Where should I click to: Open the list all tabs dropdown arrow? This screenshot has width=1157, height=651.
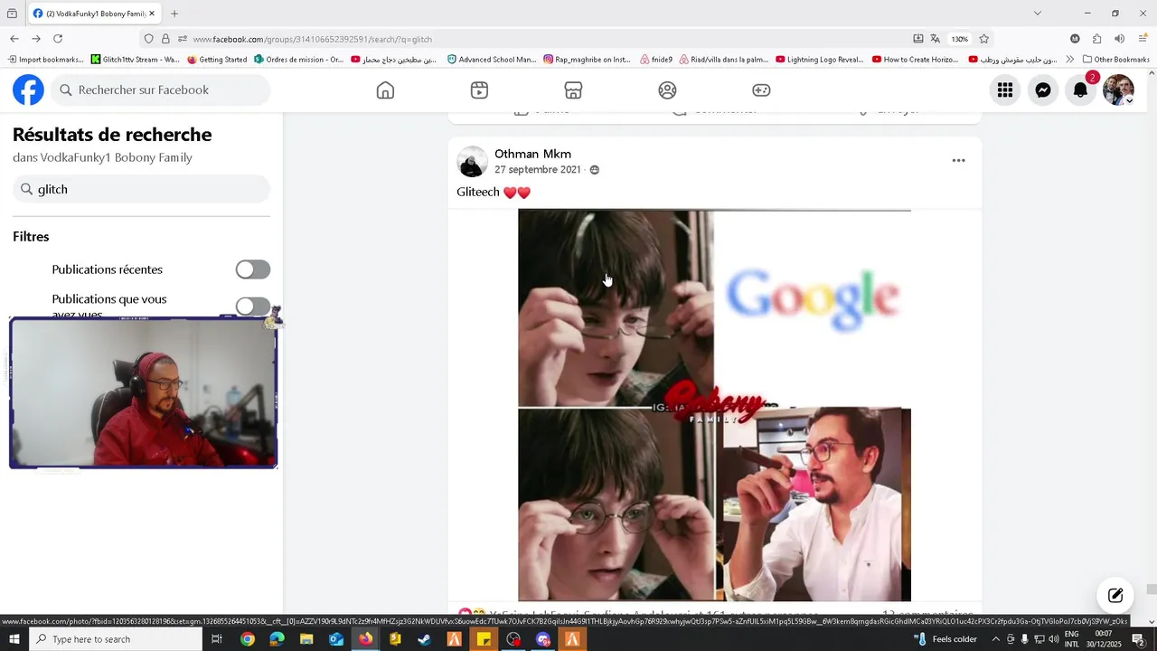point(1037,14)
